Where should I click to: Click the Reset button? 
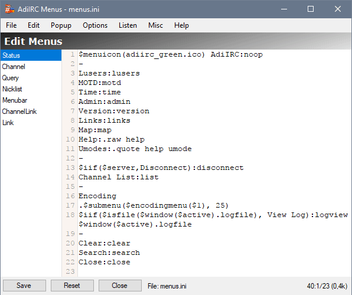coord(72,286)
